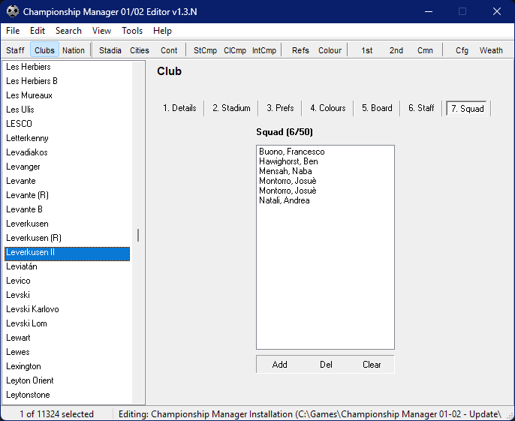Open the Colour toolbar section

click(330, 50)
